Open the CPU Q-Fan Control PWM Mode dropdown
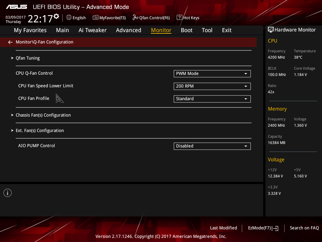322x242 pixels. [x=212, y=74]
